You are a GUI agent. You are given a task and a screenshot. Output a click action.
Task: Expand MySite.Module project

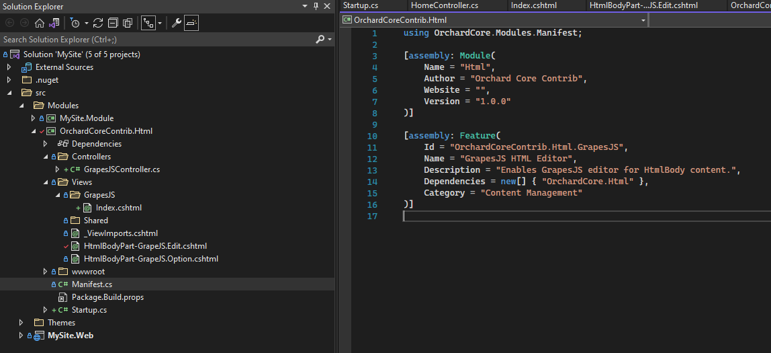click(33, 118)
